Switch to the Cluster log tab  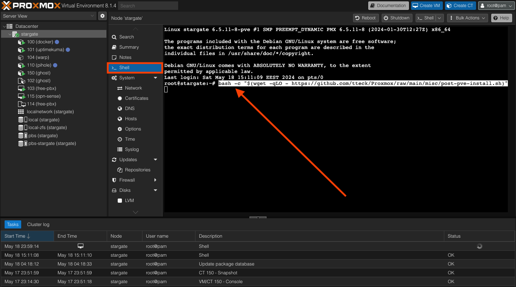(x=38, y=224)
